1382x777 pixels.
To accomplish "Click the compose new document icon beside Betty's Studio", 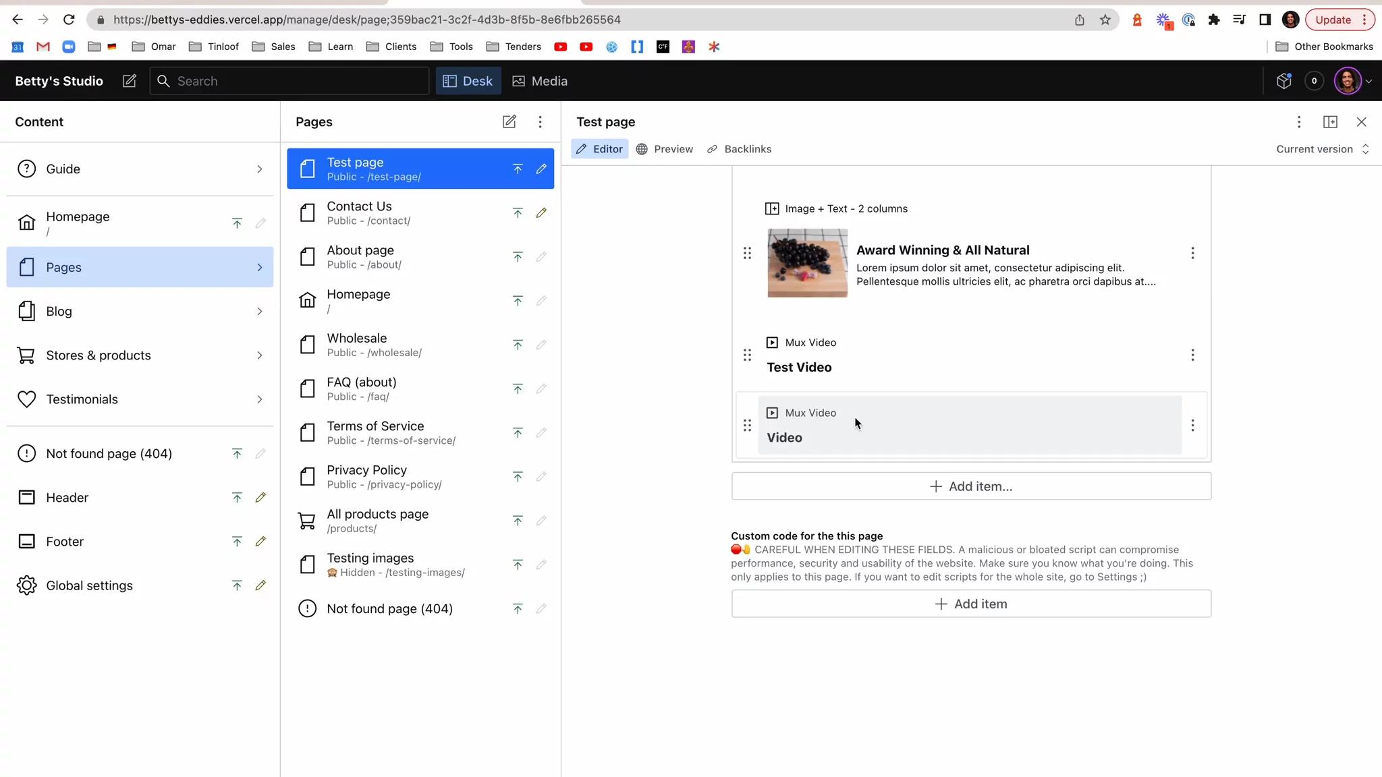I will (129, 81).
